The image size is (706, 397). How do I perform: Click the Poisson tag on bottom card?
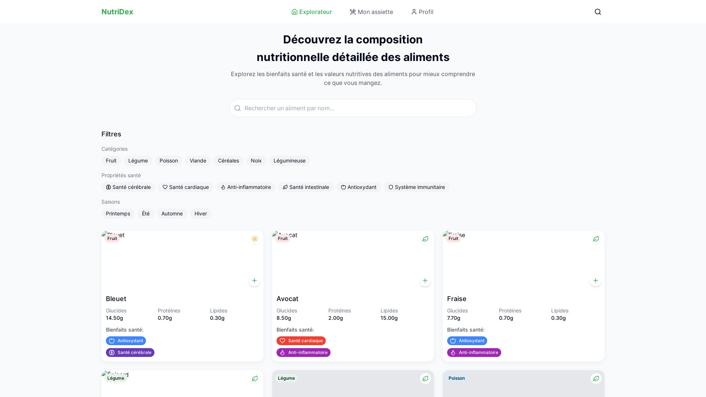tap(457, 378)
